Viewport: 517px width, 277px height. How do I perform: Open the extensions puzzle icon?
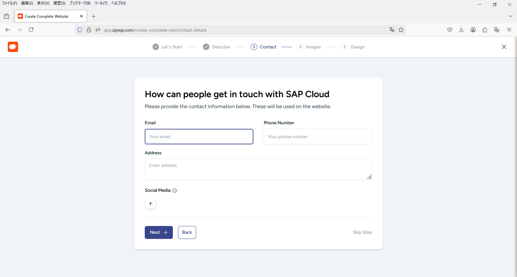point(485,30)
